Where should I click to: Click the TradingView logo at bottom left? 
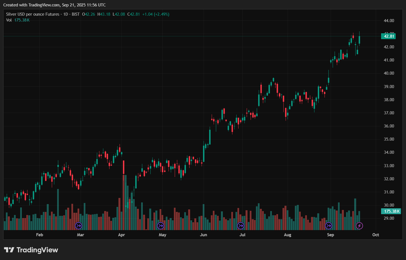point(31,250)
